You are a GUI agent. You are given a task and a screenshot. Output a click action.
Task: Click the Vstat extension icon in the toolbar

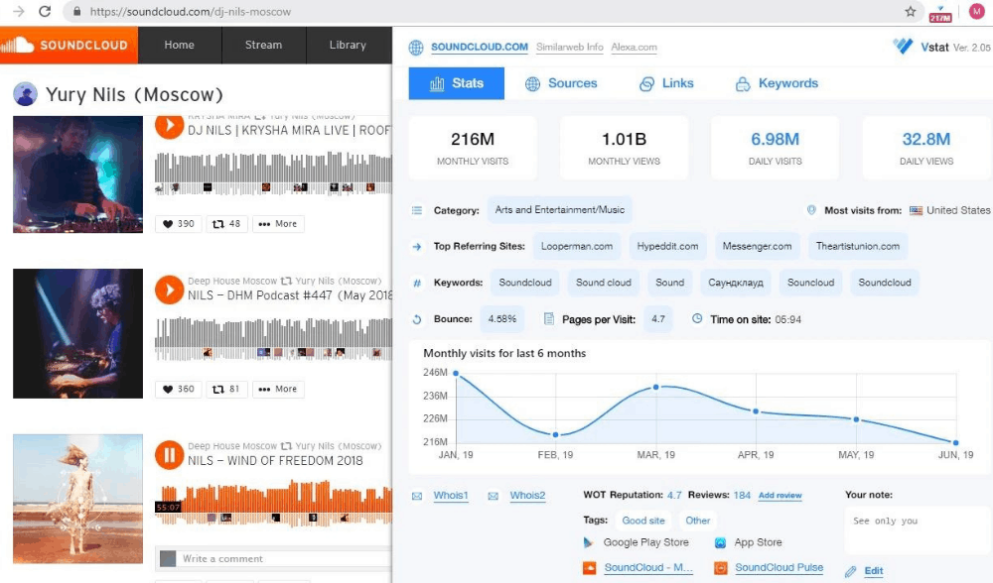(x=940, y=13)
